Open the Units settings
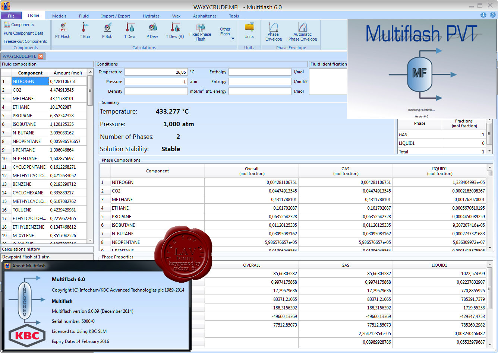Viewport: 498px width, 353px height. pos(249,31)
